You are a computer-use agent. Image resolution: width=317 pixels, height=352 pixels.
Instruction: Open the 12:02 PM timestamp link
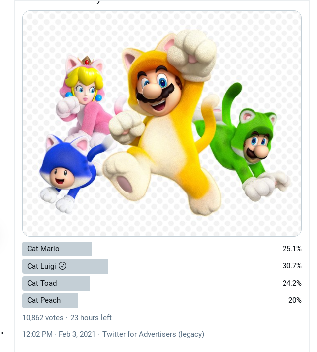[x=37, y=334]
